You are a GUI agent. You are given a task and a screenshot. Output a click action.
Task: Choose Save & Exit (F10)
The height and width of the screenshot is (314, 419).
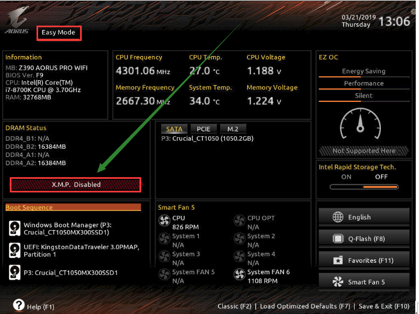coord(384,306)
